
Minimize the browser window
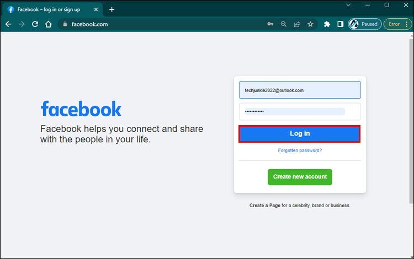368,5
